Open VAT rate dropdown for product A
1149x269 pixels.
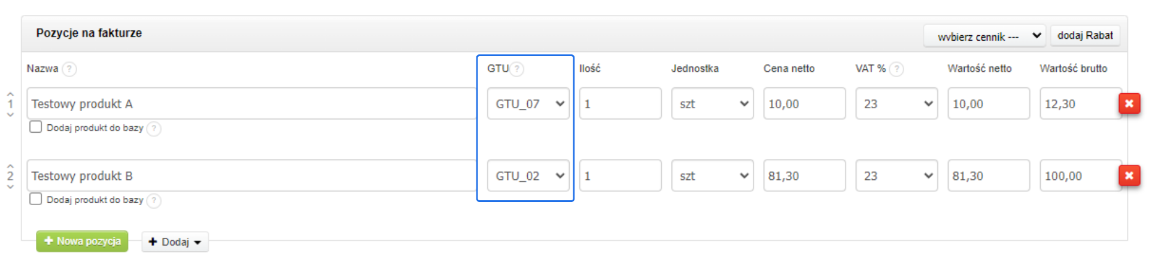pos(896,103)
